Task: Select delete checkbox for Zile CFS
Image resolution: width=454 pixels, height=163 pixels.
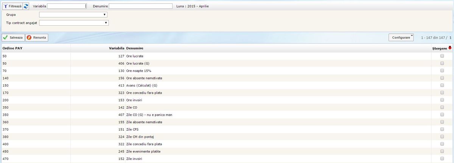Action: pos(442,130)
